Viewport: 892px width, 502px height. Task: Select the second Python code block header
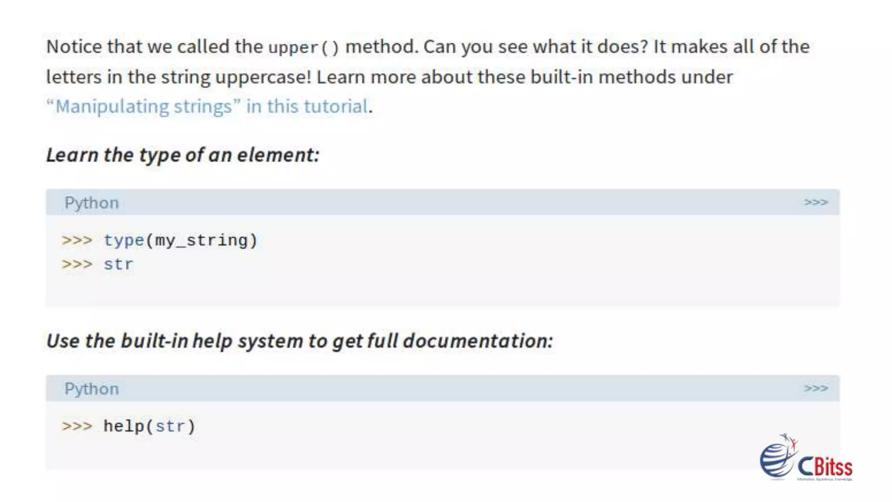443,388
